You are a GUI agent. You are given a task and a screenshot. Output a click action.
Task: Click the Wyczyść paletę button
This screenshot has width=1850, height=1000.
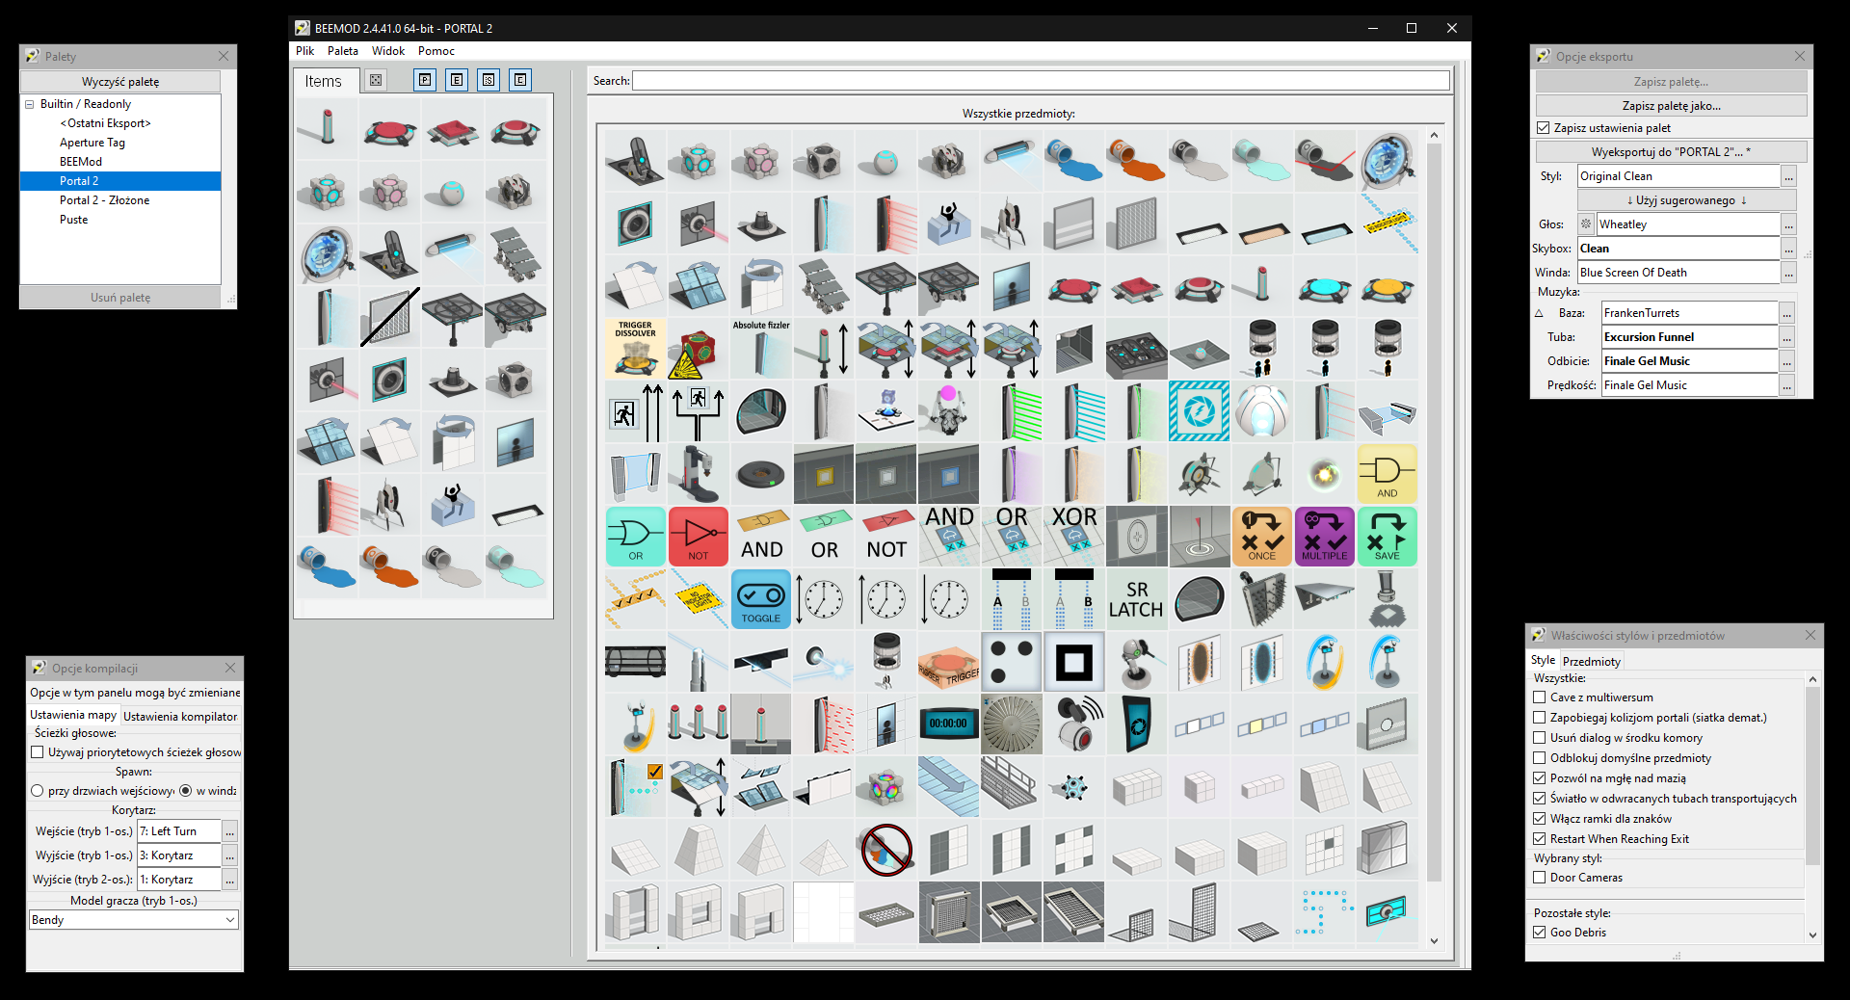click(120, 82)
